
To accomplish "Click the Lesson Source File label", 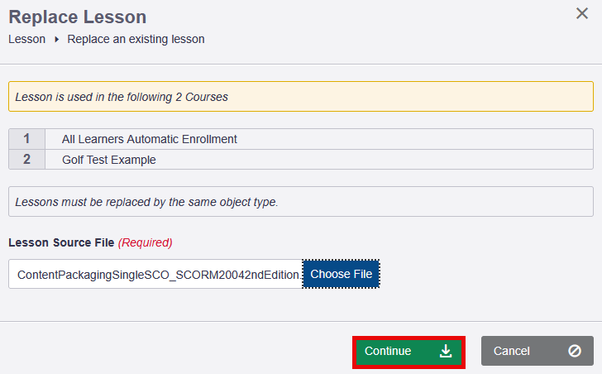I will click(x=61, y=242).
